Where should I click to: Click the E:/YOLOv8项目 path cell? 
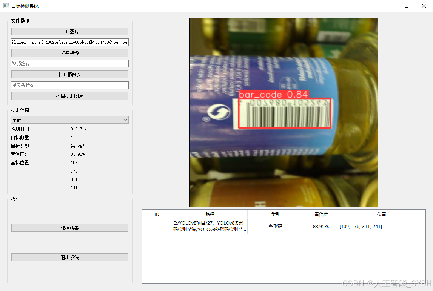tap(210, 226)
